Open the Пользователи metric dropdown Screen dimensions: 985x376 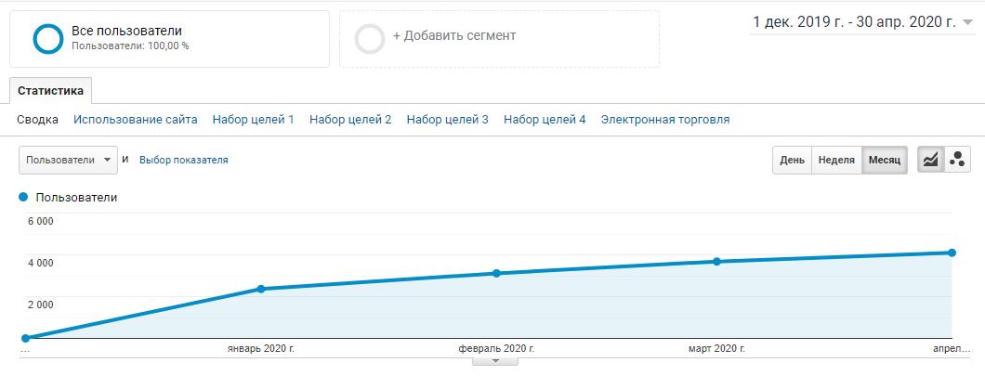pyautogui.click(x=68, y=160)
